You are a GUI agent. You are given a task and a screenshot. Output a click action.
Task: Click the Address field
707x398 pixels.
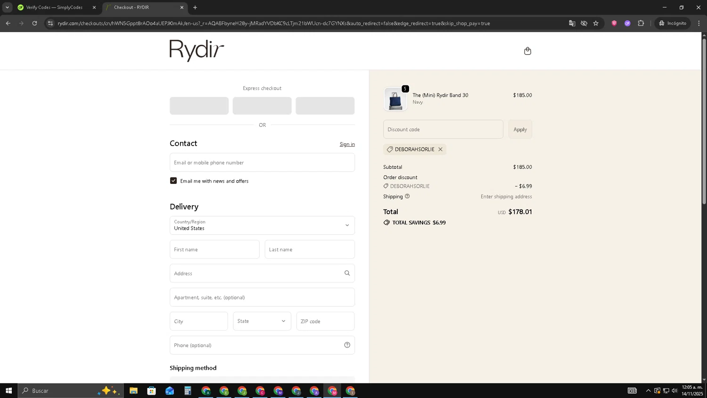click(262, 274)
